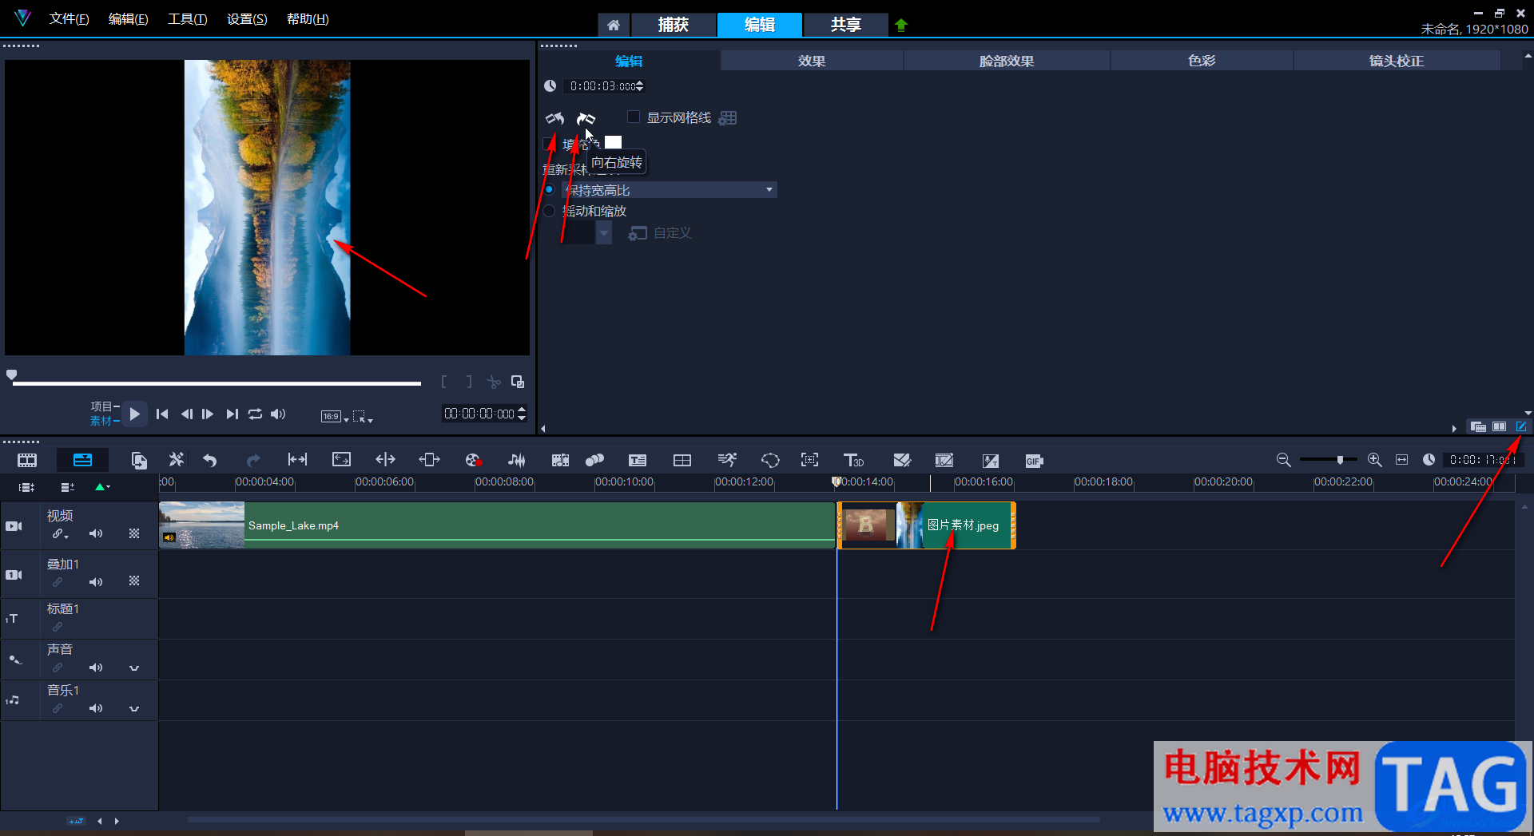This screenshot has height=836, width=1534.
Task: Open the pan and zoom preset dropdown
Action: [x=604, y=232]
